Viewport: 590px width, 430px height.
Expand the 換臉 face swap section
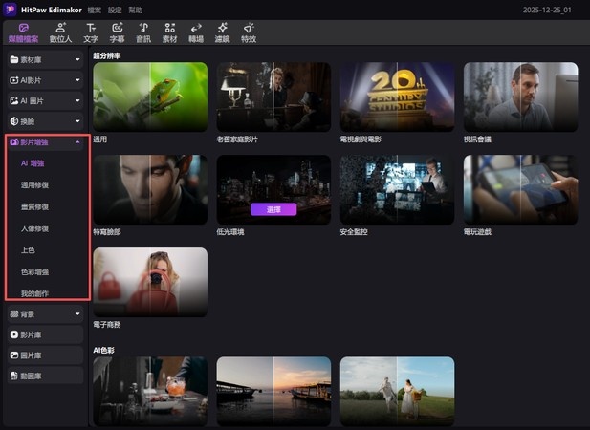pyautogui.click(x=45, y=121)
